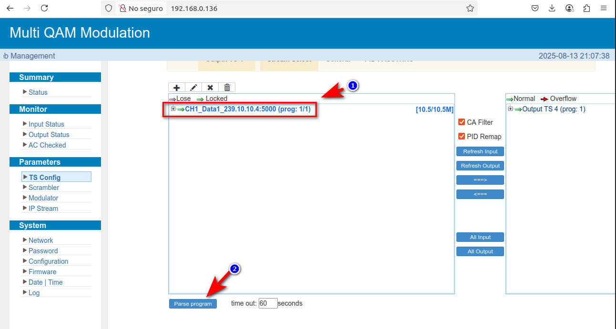Viewport: 616px width, 329px height.
Task: Expand the Output TS 4 tree node
Action: [x=511, y=109]
